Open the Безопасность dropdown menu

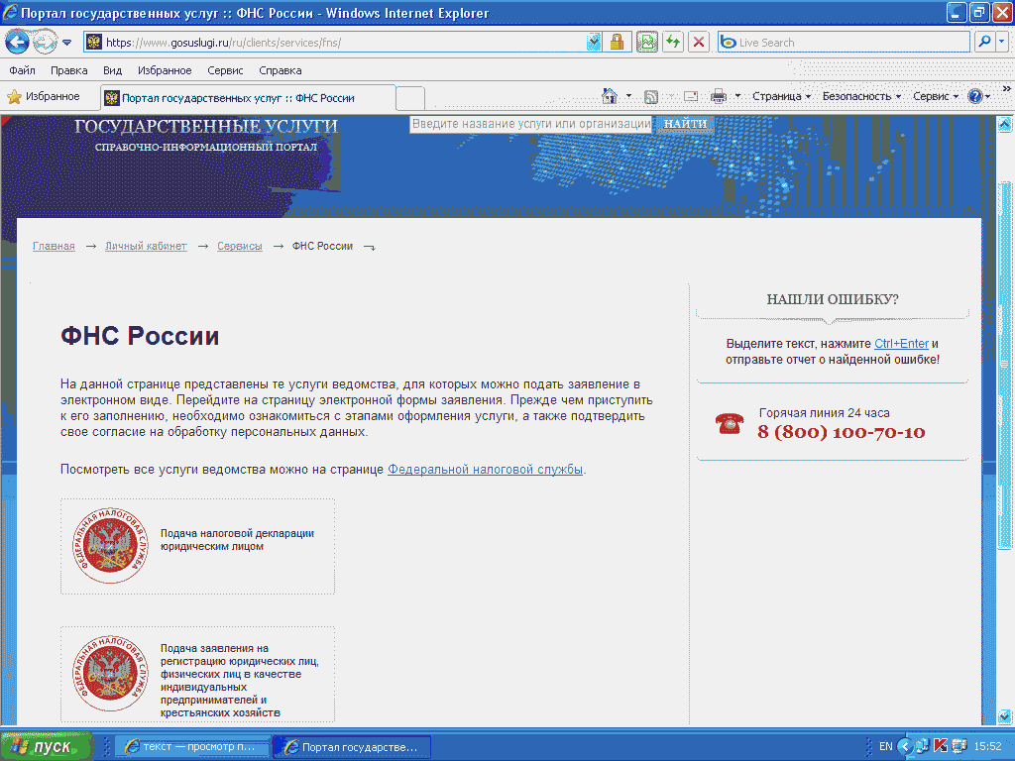coord(860,96)
